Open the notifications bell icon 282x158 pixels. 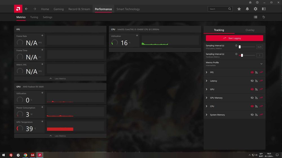247,9
